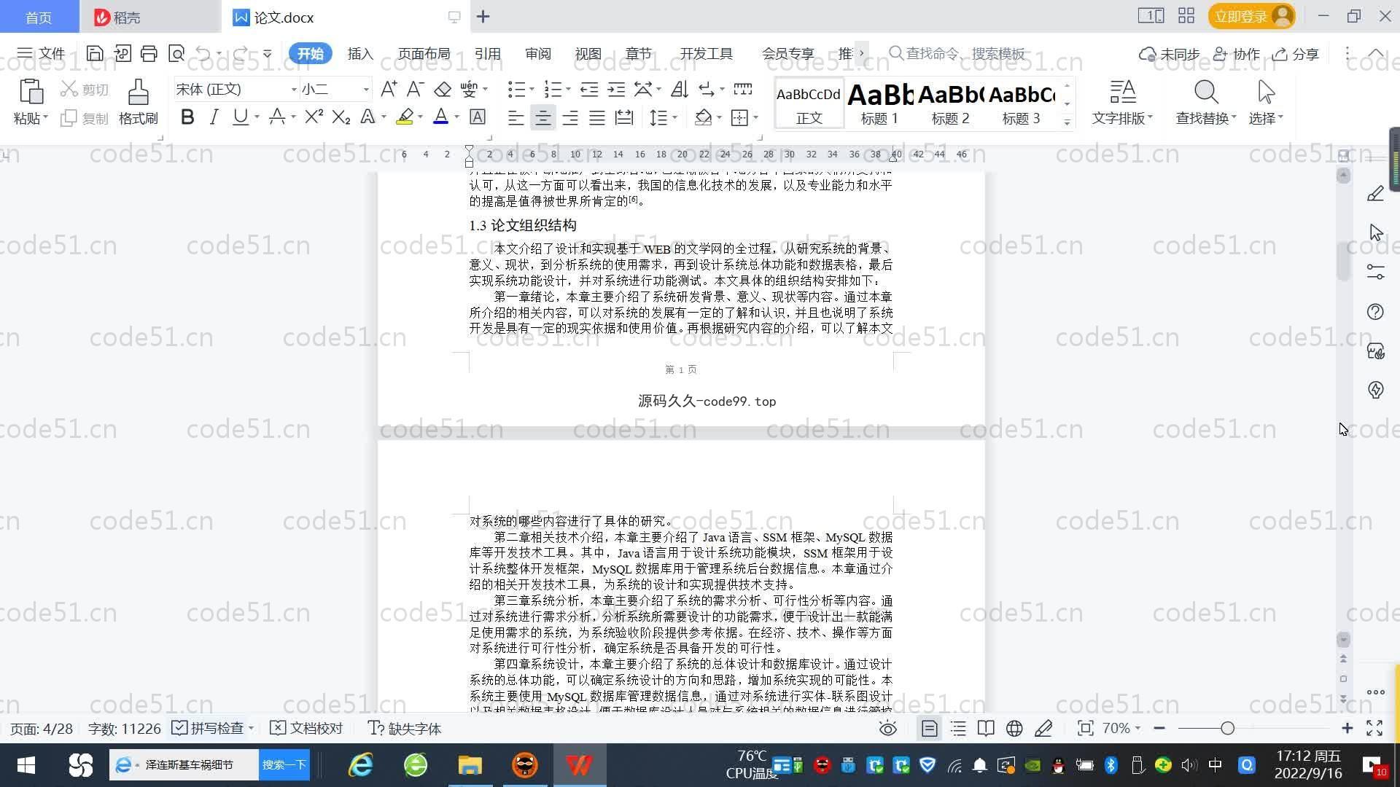
Task: Open reading mode book icon
Action: (x=986, y=728)
